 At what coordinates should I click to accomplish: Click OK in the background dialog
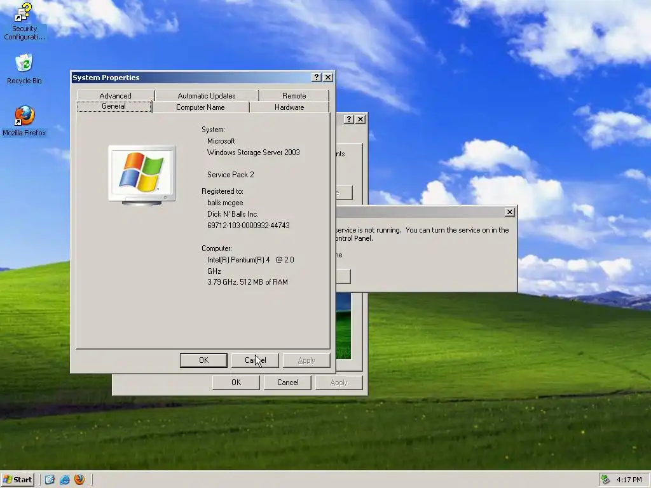(x=236, y=383)
